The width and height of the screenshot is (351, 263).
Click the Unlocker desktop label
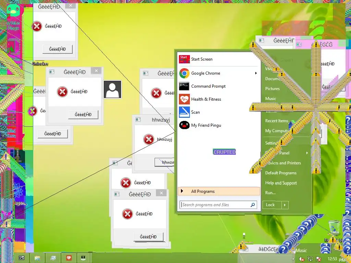[x=40, y=63]
